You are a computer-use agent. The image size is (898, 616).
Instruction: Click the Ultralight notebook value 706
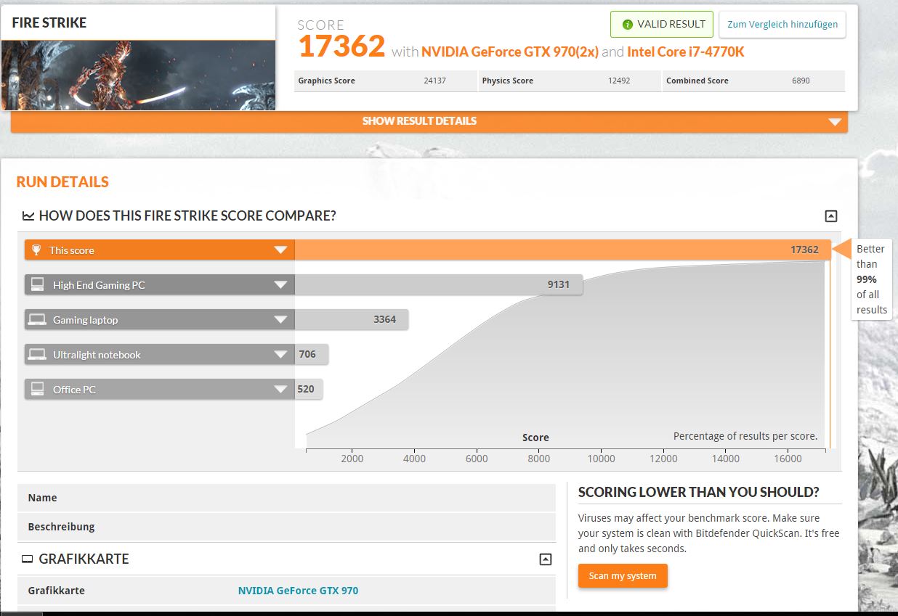click(307, 355)
